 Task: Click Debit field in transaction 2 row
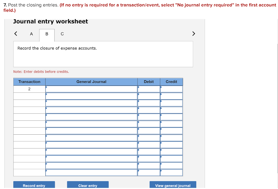[149, 89]
